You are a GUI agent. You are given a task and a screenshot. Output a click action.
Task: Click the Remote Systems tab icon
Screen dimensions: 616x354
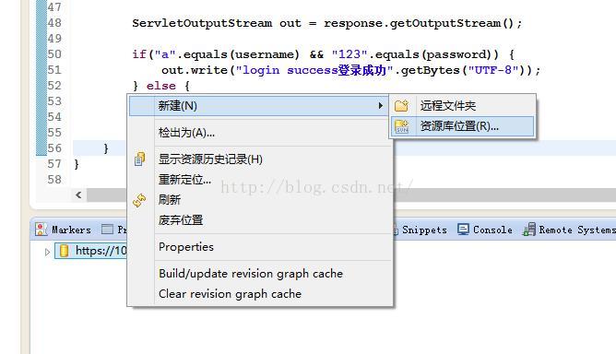pos(529,229)
